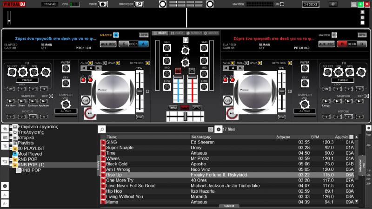Turn the left deck FX ON
The image size is (372, 209).
[11, 88]
